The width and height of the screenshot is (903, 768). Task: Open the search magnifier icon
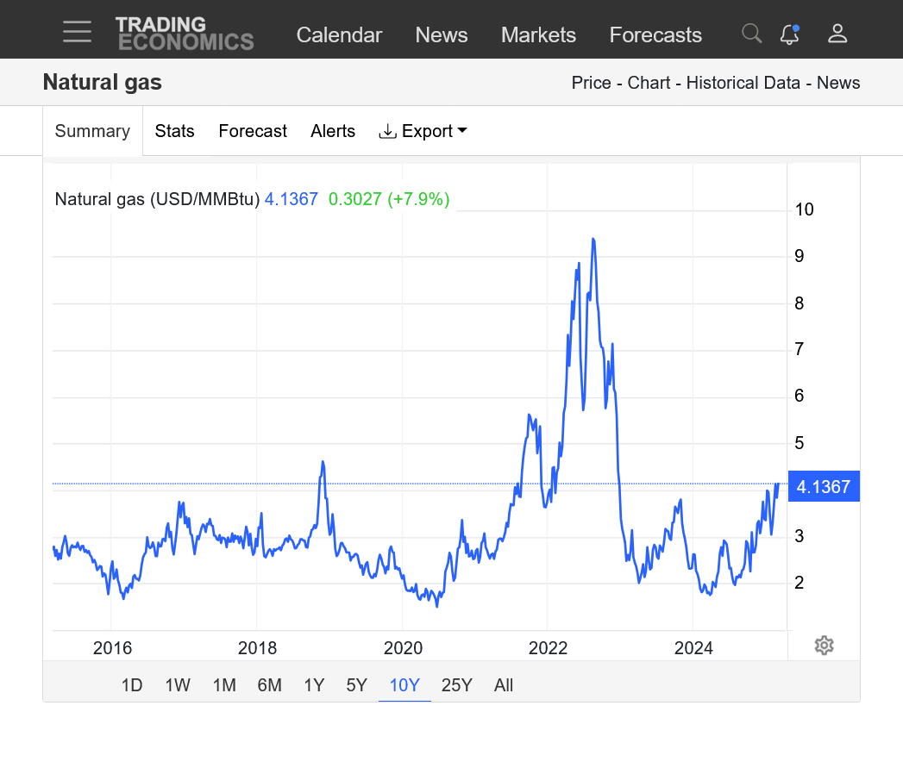751,34
